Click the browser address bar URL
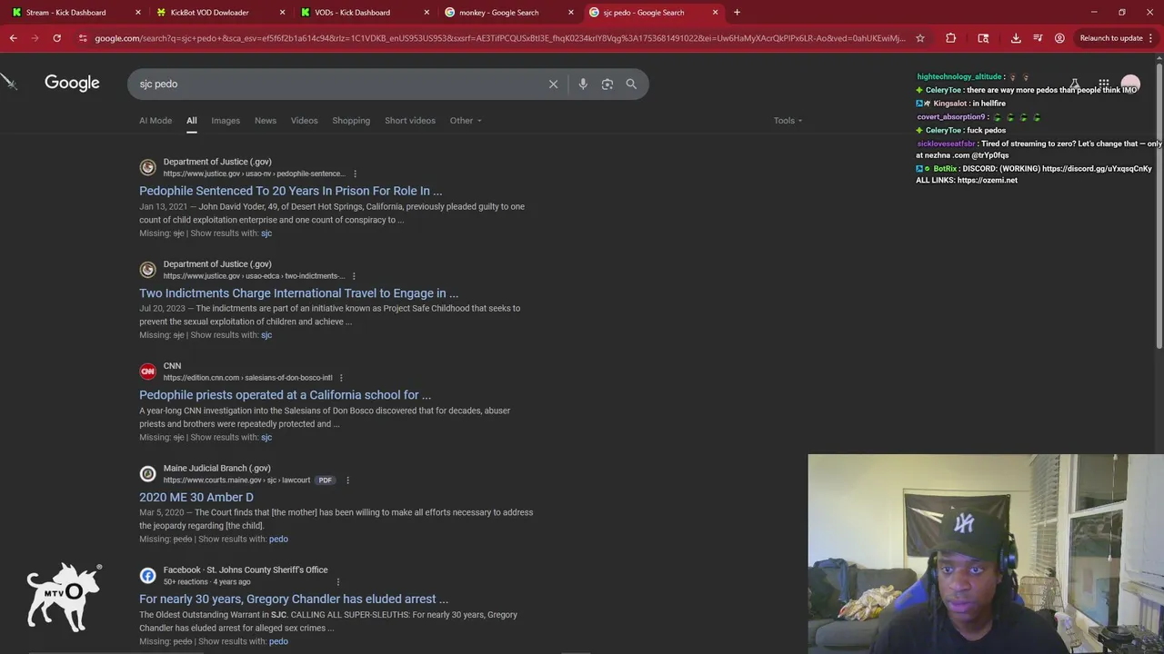 [500, 38]
